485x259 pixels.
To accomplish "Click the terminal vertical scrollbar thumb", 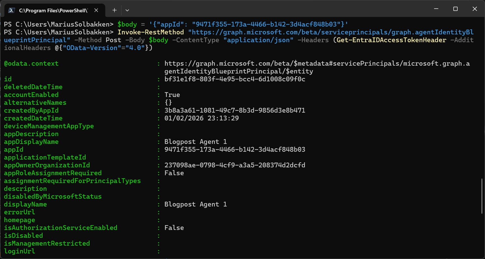I will coord(482,196).
